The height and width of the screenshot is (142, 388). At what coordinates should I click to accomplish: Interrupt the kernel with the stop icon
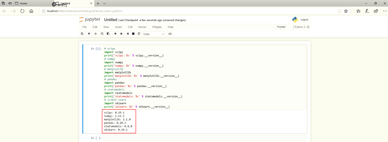click(133, 34)
